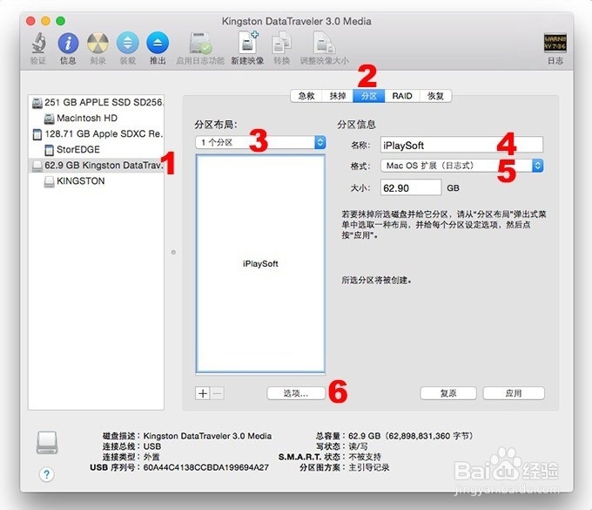
Task: Switch to the Erase (抹掉) tab
Action: pos(338,96)
